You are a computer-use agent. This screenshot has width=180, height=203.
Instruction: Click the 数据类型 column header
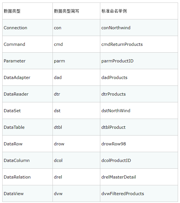pos(12,11)
